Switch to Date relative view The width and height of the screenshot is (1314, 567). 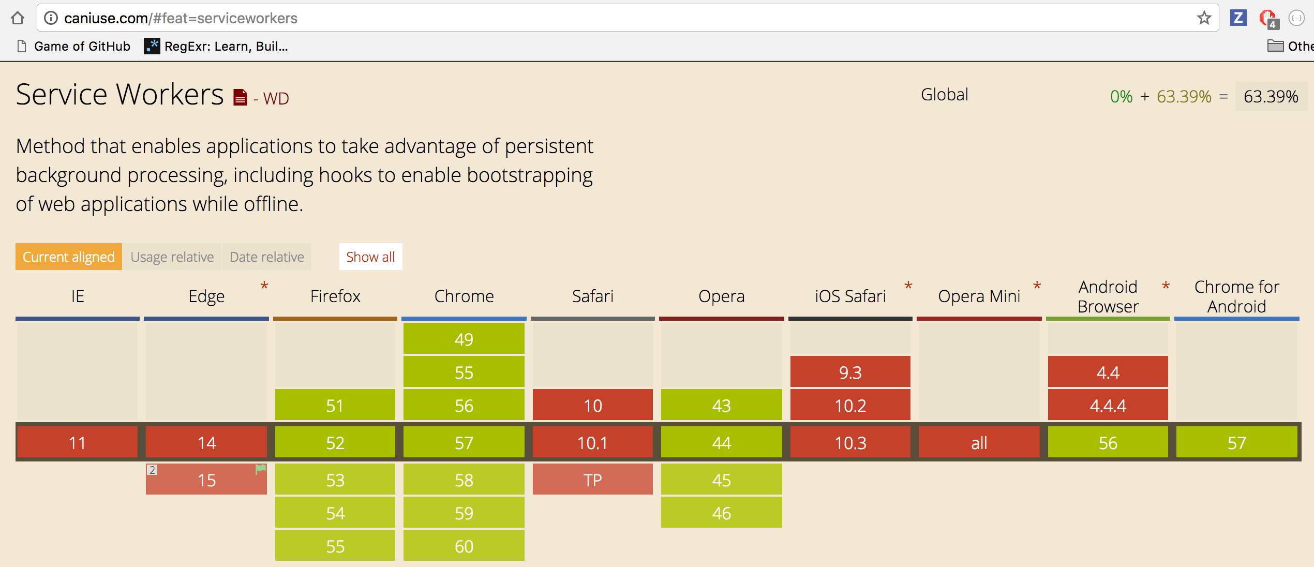[x=266, y=257]
